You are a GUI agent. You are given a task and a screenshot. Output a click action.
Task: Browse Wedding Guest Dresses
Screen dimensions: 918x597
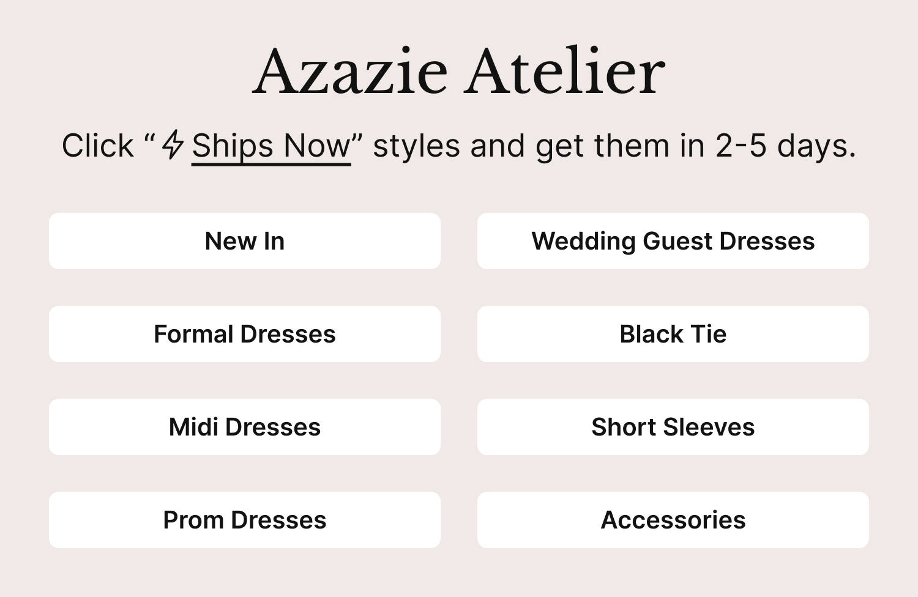(673, 241)
